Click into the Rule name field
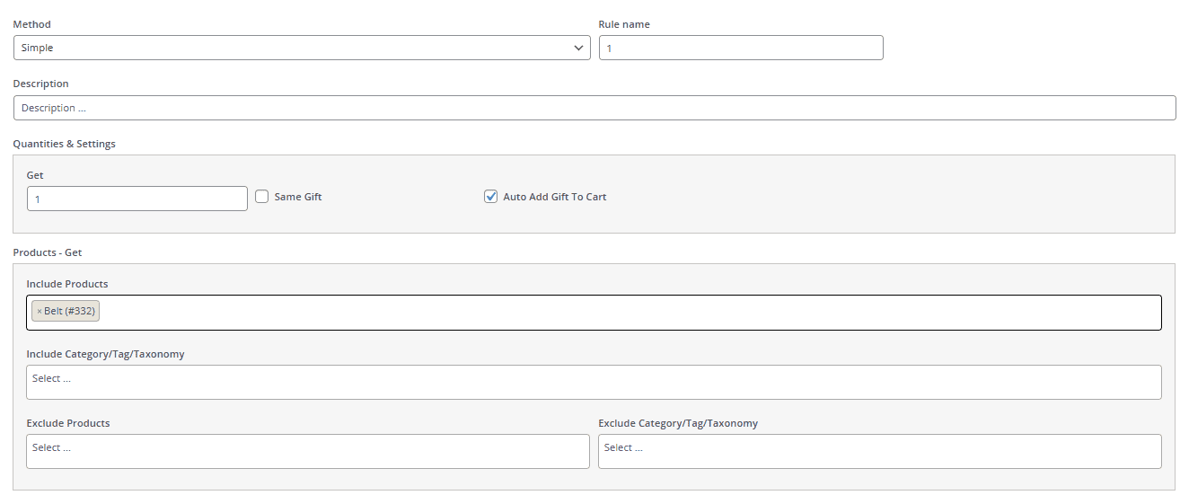1180x495 pixels. (x=741, y=48)
